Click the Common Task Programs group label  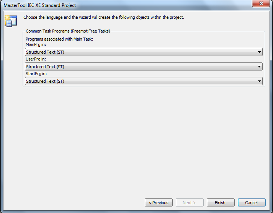pyautogui.click(x=68, y=31)
